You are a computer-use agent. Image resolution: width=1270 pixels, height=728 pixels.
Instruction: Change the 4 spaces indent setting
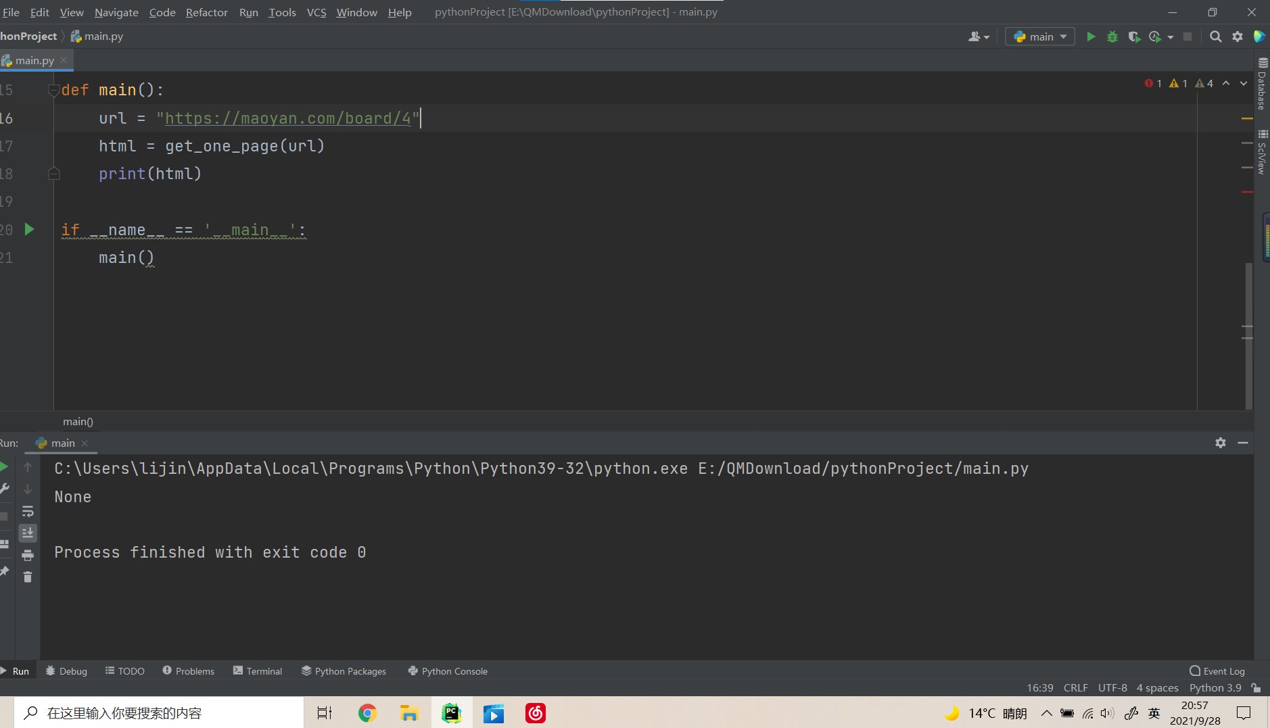click(x=1157, y=687)
